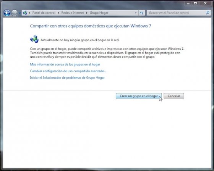Click the HomeGroup spheres icon
Image resolution: width=214 pixels, height=171 pixels.
pos(34,39)
